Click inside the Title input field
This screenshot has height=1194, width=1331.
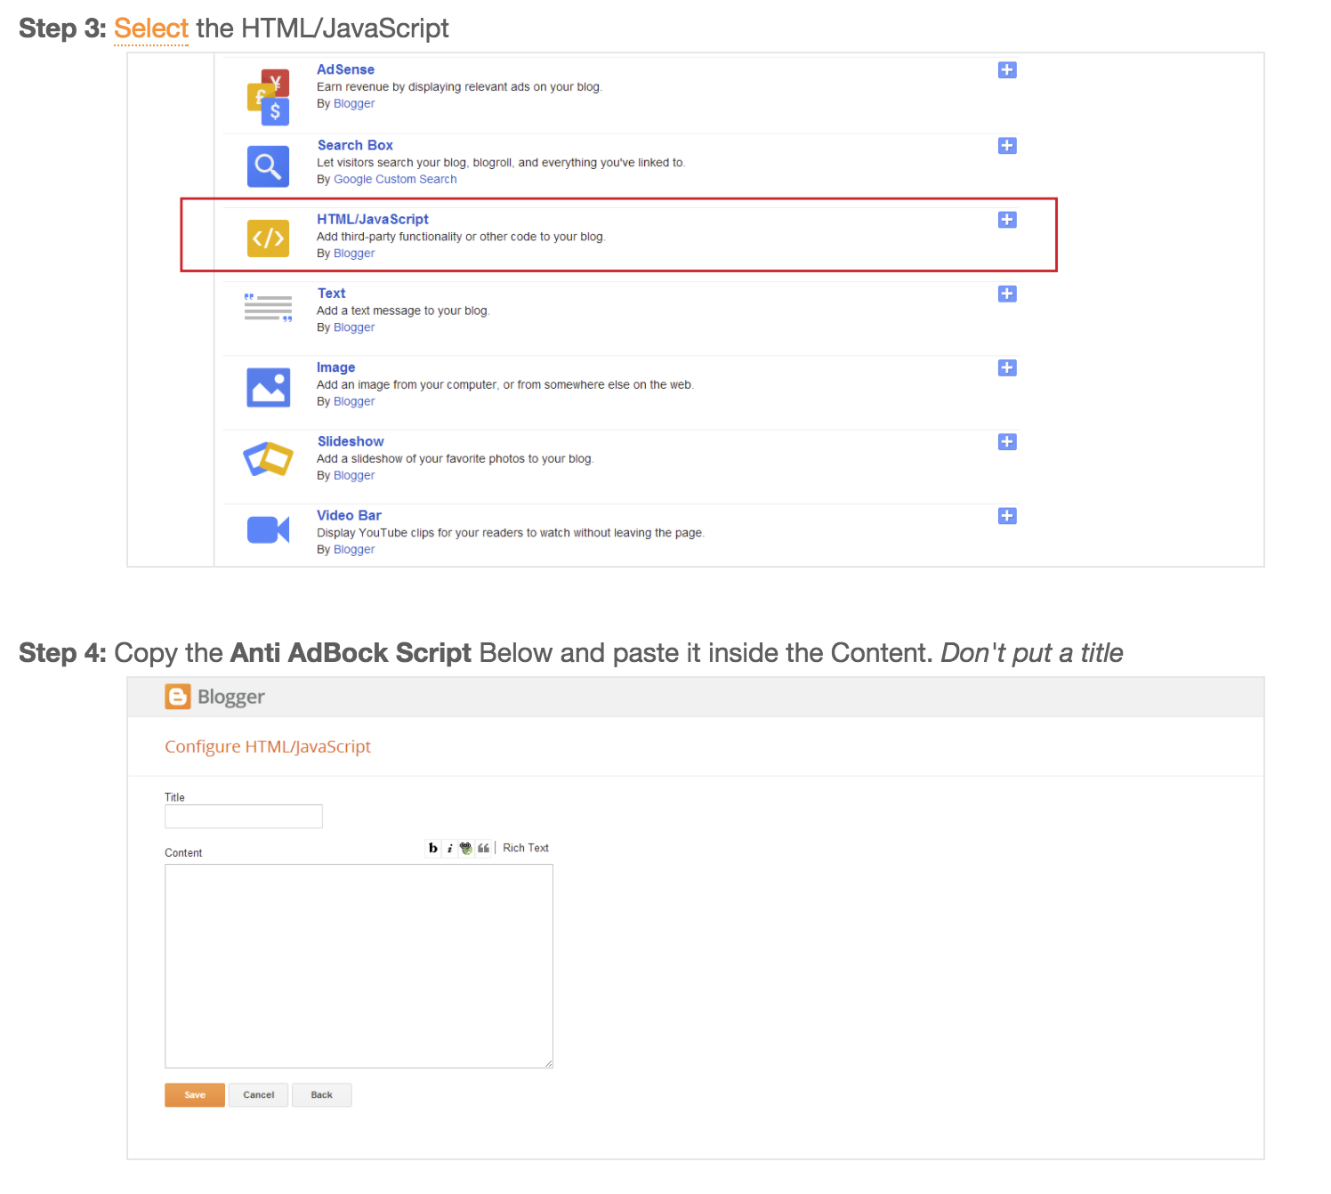click(x=243, y=816)
